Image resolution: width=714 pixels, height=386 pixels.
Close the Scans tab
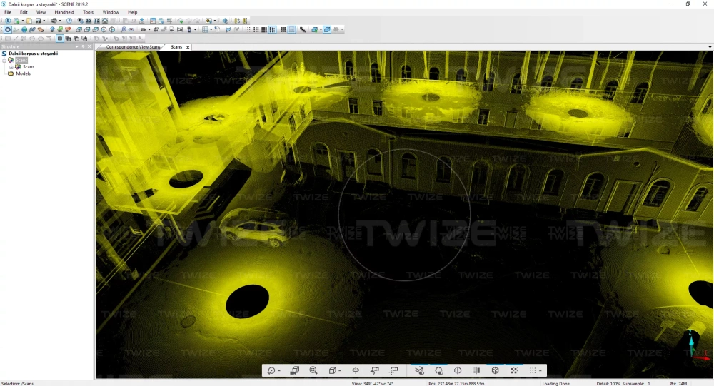[188, 47]
